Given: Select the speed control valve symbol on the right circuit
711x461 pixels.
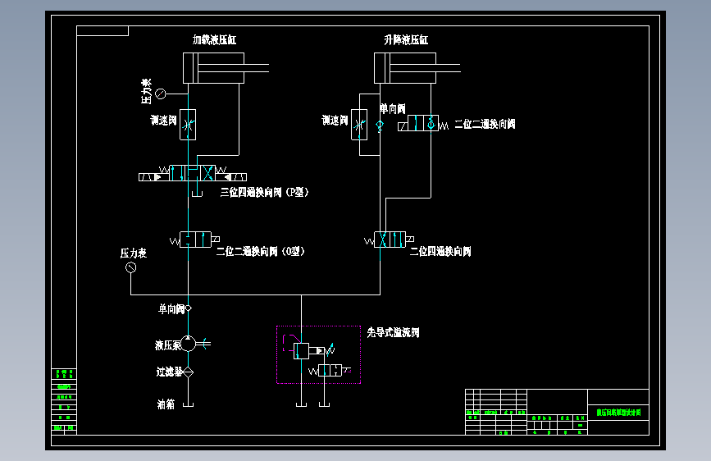Looking at the screenshot, I should pyautogui.click(x=359, y=125).
